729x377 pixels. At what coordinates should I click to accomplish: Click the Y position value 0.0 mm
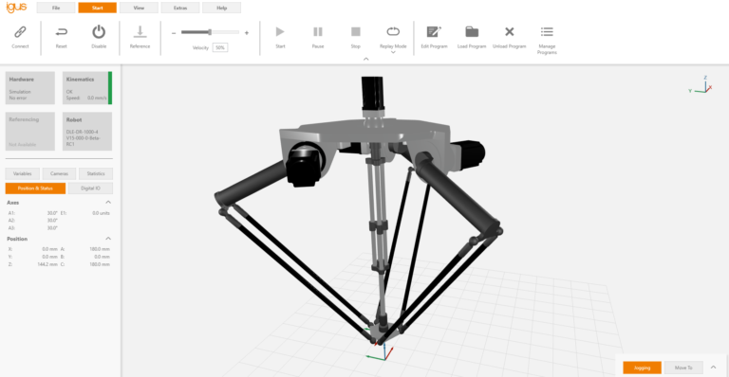click(x=49, y=257)
